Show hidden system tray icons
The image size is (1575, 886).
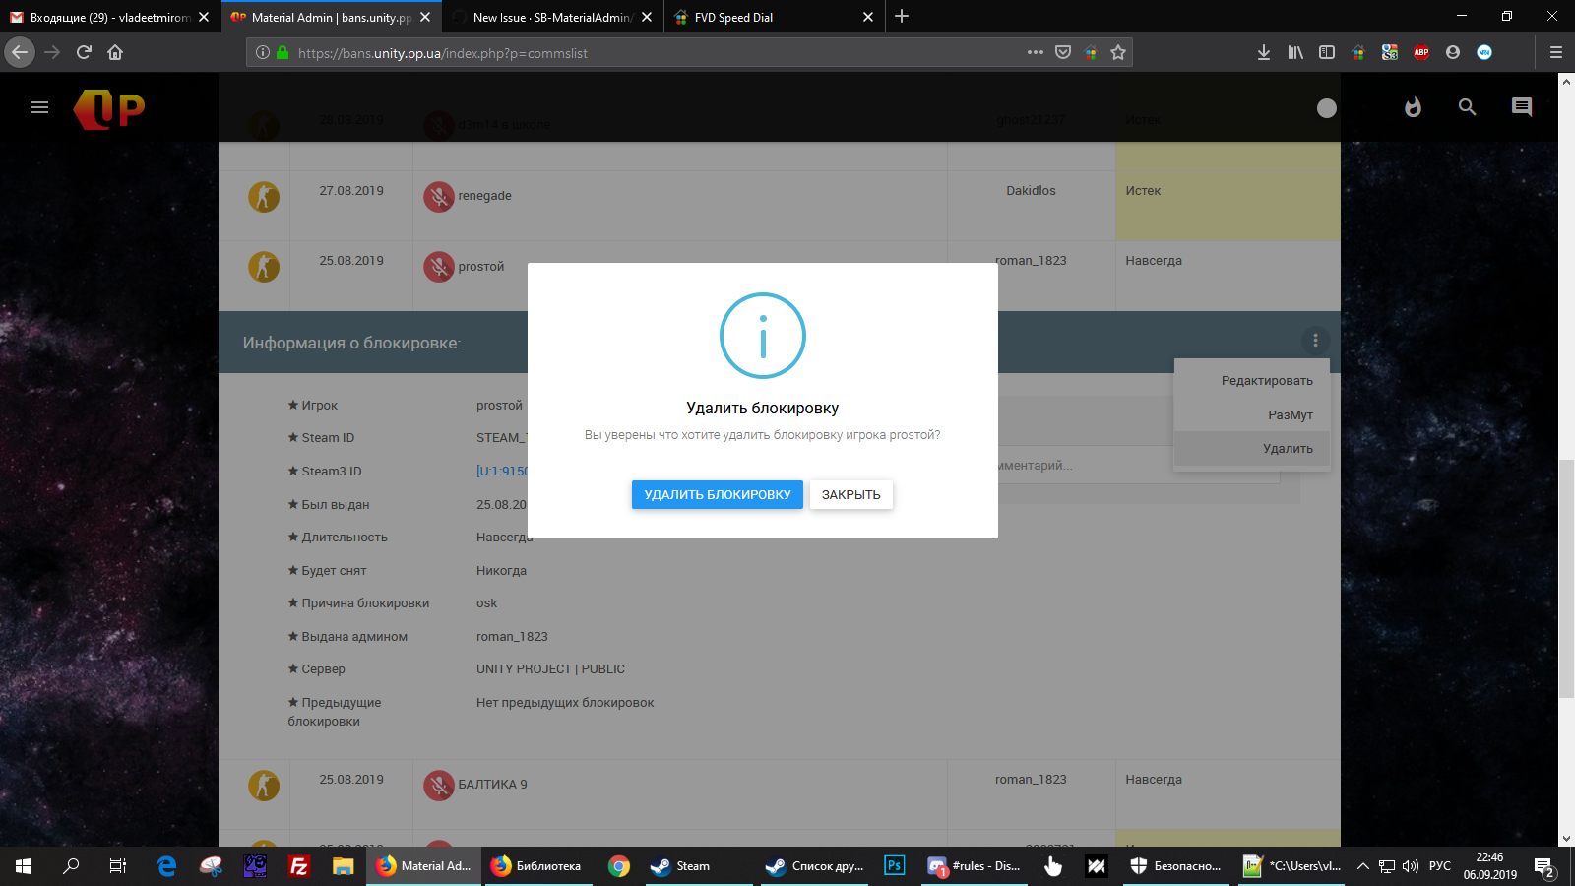pos(1363,866)
